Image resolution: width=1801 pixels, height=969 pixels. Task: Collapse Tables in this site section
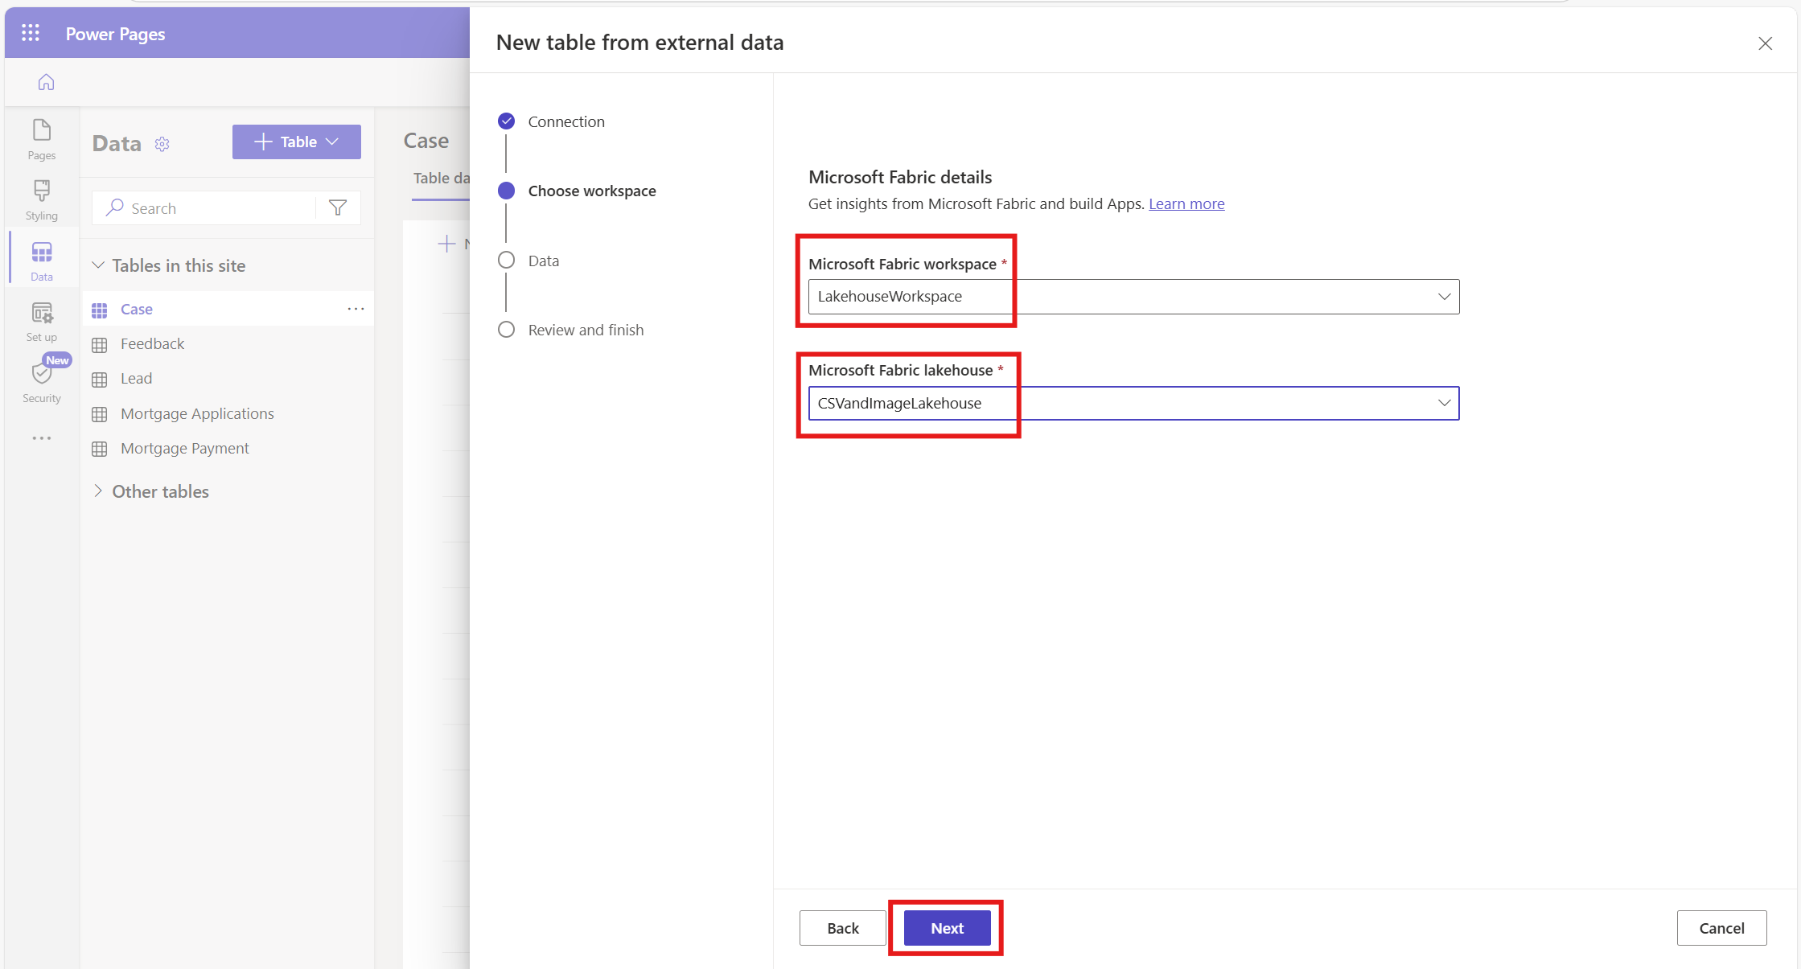(98, 265)
